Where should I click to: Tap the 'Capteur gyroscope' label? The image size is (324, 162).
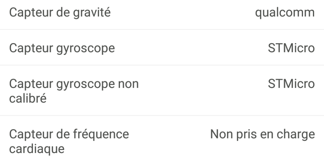click(x=62, y=48)
